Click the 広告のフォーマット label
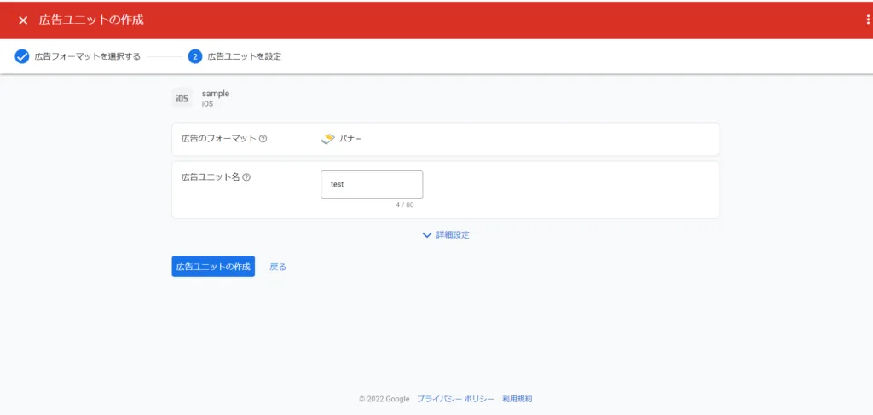The height and width of the screenshot is (415, 873). click(x=219, y=139)
